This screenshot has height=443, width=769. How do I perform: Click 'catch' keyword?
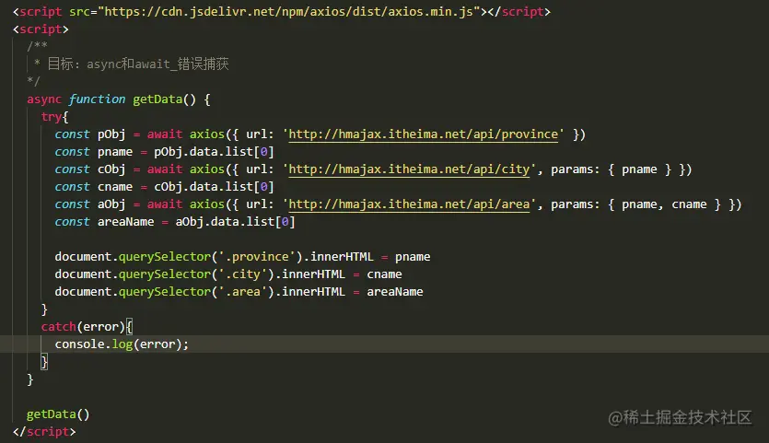tap(58, 327)
